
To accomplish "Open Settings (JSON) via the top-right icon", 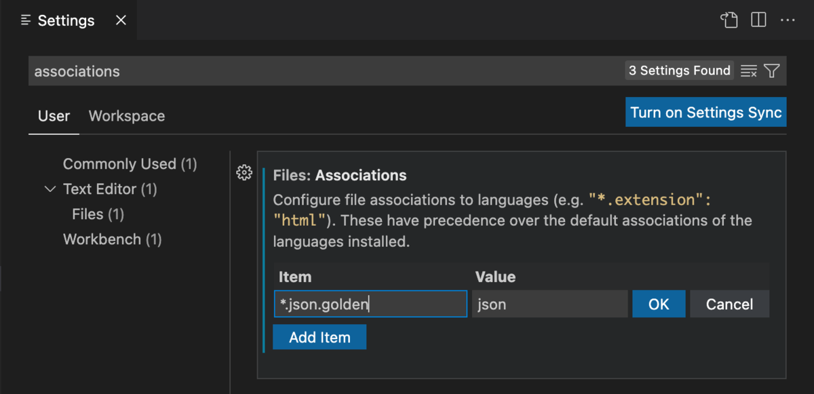I will coord(729,20).
